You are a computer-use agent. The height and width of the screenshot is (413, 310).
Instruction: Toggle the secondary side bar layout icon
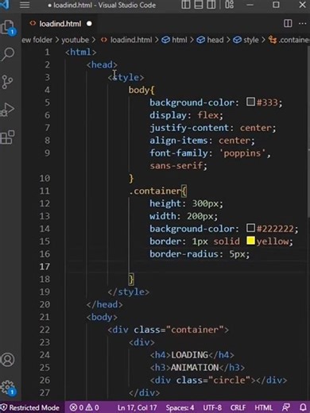tap(211, 5)
